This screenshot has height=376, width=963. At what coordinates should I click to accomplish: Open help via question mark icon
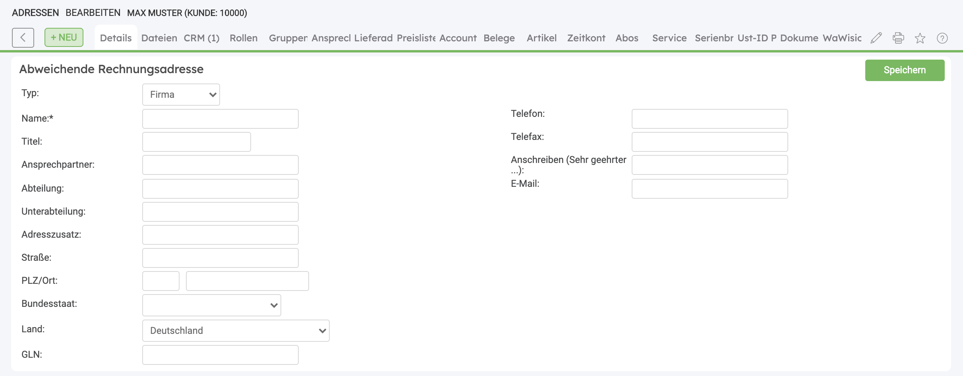click(942, 38)
